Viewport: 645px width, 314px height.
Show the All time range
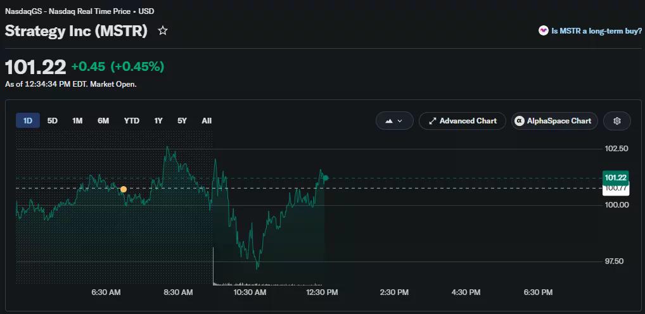point(207,121)
